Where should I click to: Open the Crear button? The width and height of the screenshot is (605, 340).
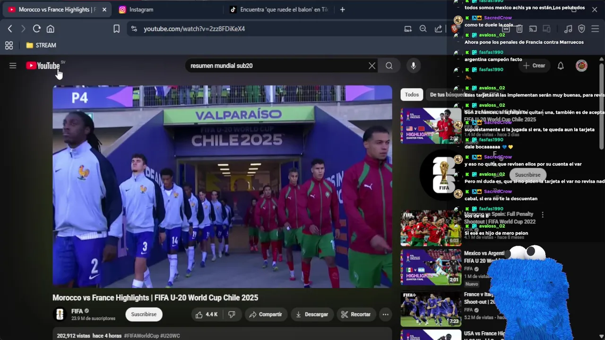coord(534,66)
